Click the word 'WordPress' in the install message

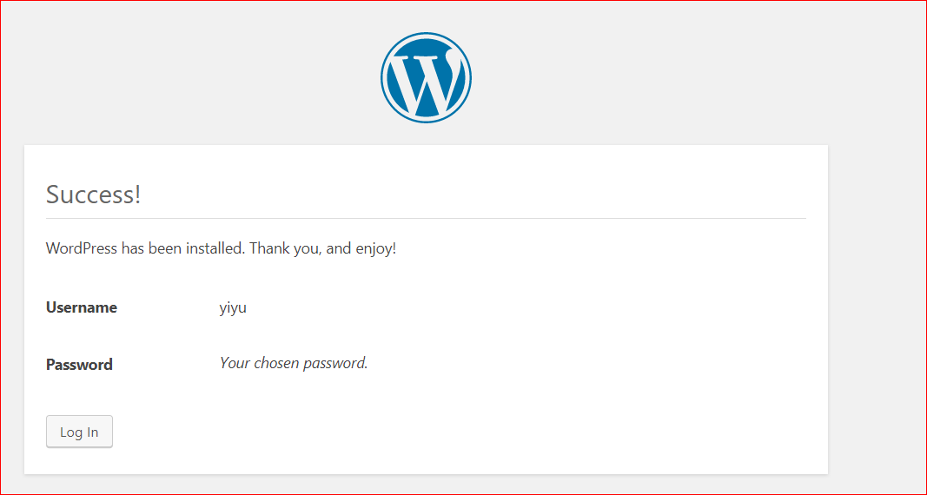coord(81,248)
